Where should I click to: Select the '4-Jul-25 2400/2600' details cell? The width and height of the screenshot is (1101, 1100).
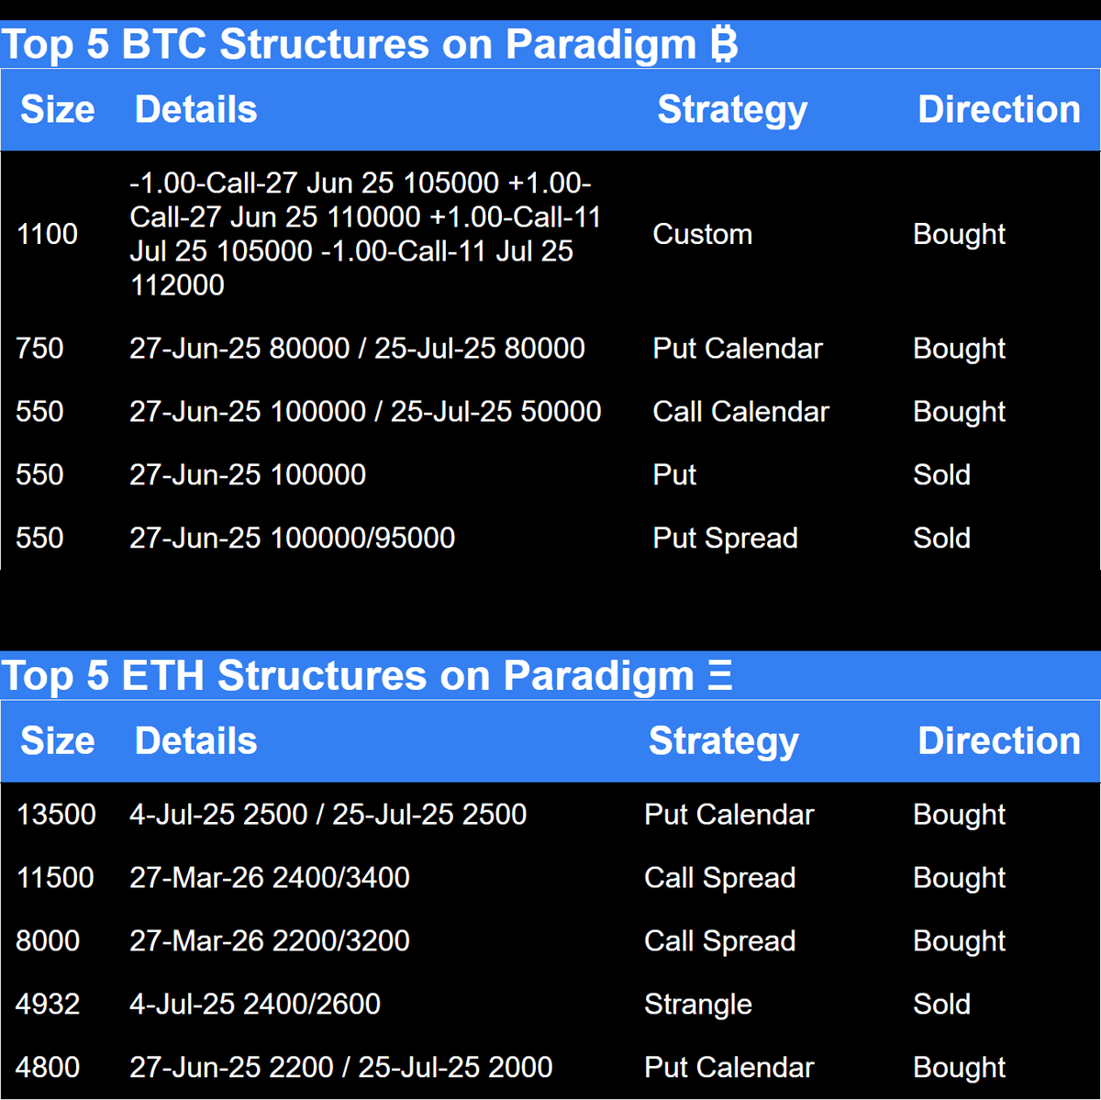[255, 1005]
